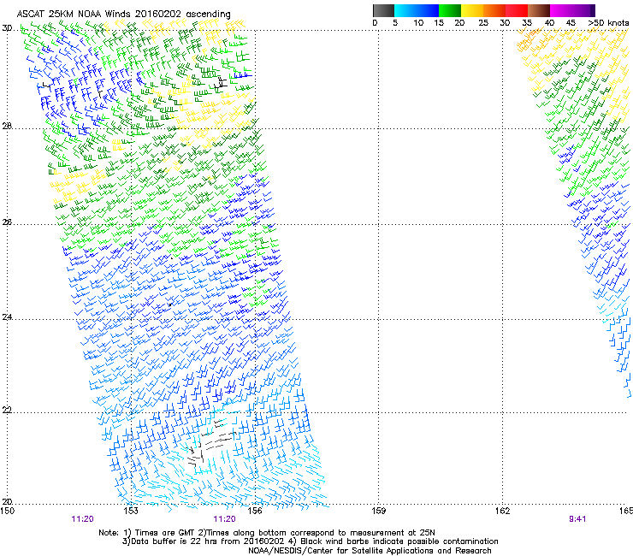The width and height of the screenshot is (633, 556).
Task: Click the 11:20 time label near 150
Action: 82,519
